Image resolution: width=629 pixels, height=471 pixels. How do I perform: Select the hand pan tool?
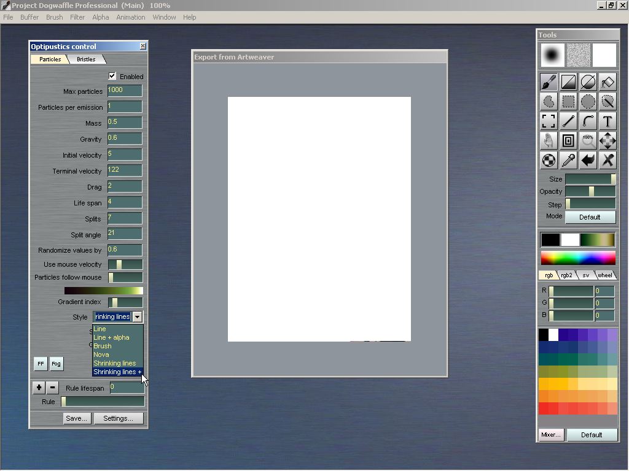point(549,140)
